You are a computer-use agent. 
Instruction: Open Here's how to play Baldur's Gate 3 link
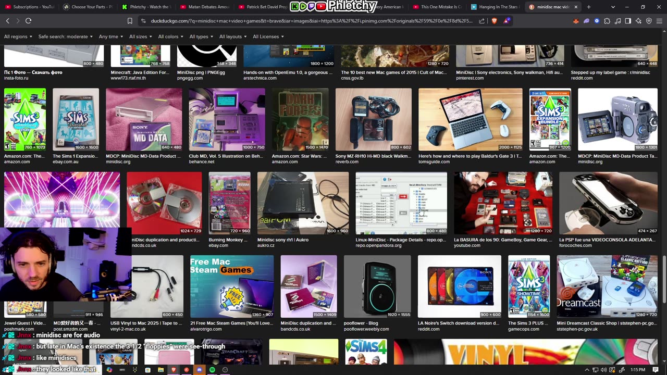pos(470,156)
